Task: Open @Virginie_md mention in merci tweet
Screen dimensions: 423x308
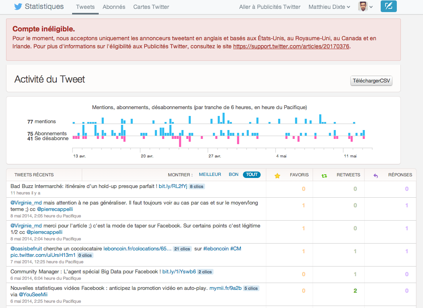Action: tap(26, 226)
